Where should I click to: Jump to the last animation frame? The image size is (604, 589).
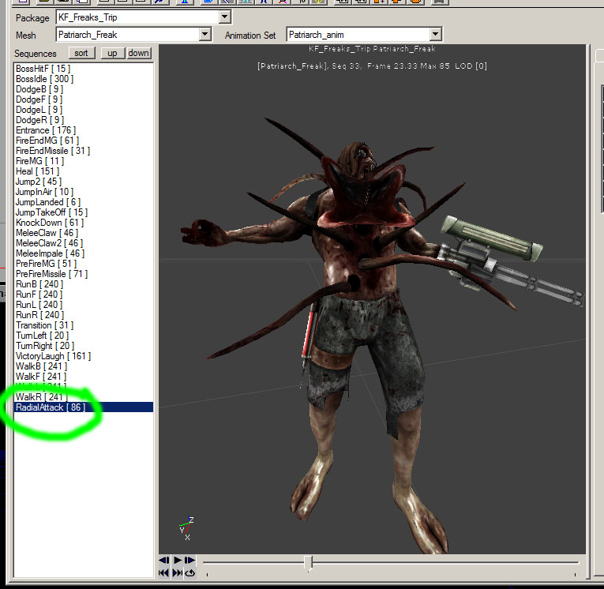click(x=177, y=573)
